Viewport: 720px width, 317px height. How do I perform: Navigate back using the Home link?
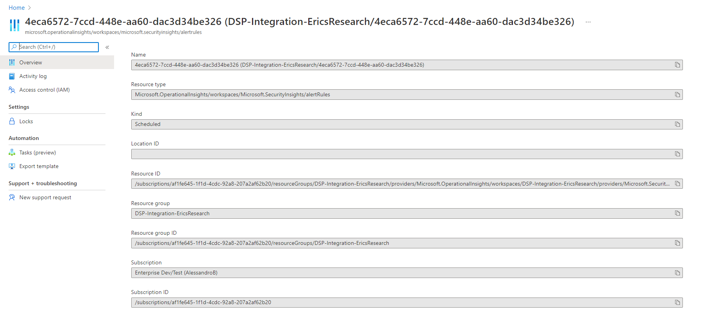click(x=16, y=7)
